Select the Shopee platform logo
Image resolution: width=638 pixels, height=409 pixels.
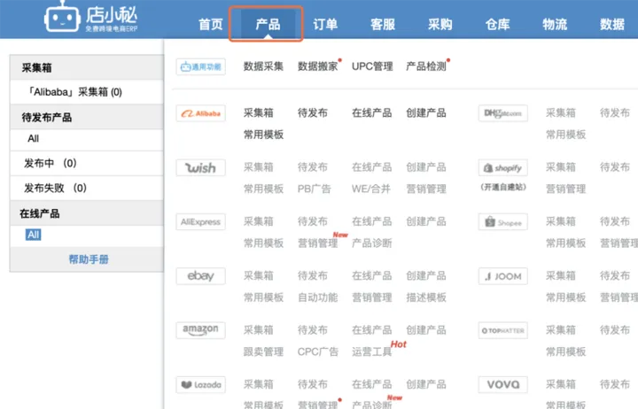tap(503, 222)
